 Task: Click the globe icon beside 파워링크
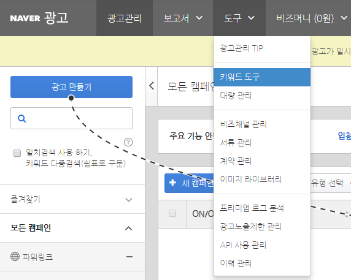(15, 256)
